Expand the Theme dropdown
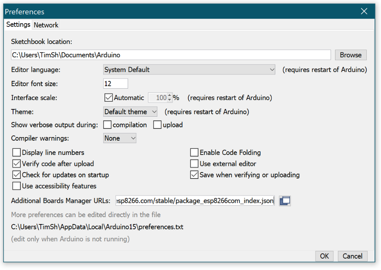Viewport: 381px width, 270px height. point(130,112)
